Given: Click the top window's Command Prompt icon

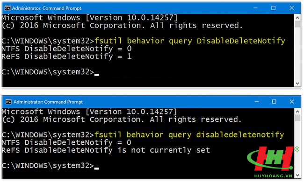Looking at the screenshot, I should [7, 8].
